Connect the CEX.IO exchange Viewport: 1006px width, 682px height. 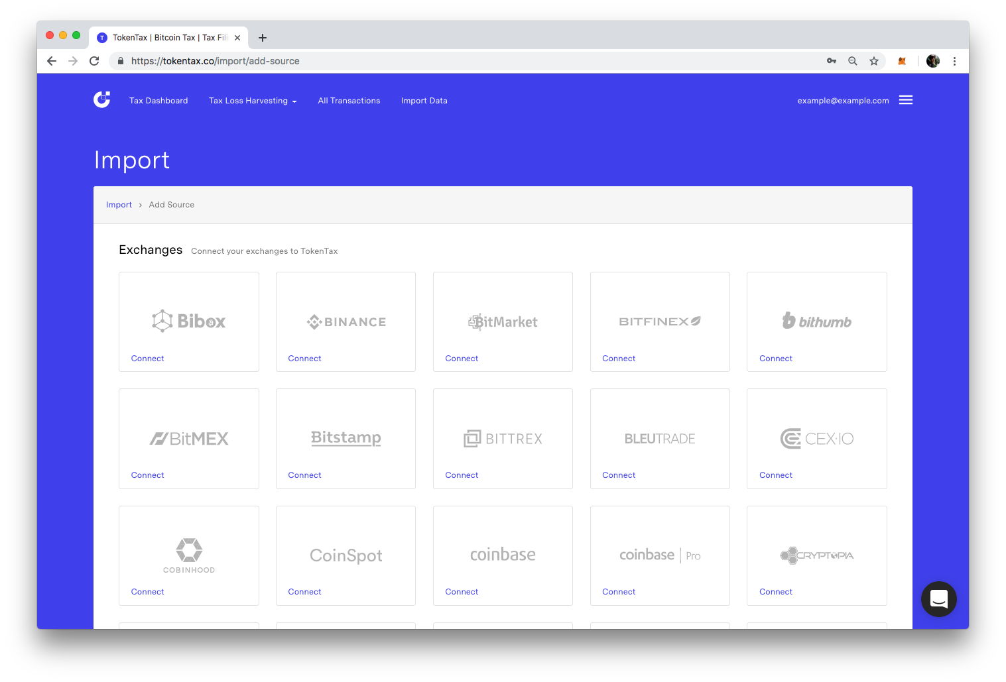point(776,475)
